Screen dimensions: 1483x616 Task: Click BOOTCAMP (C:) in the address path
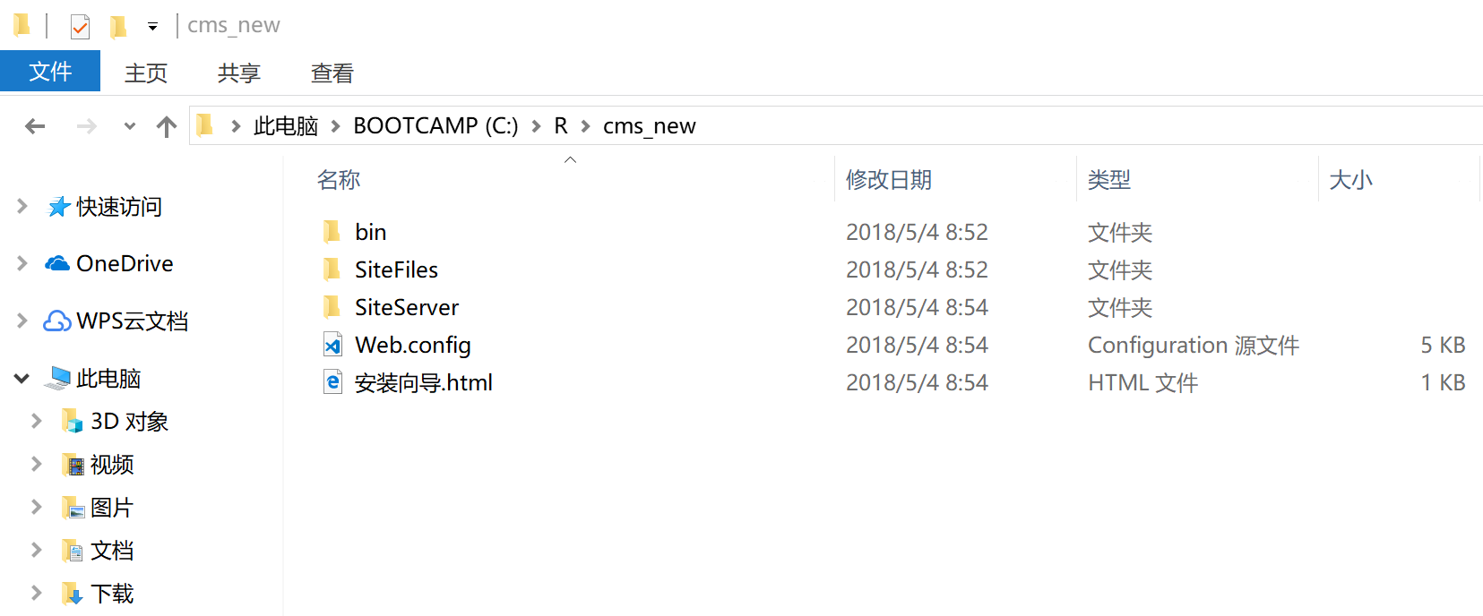pos(435,126)
